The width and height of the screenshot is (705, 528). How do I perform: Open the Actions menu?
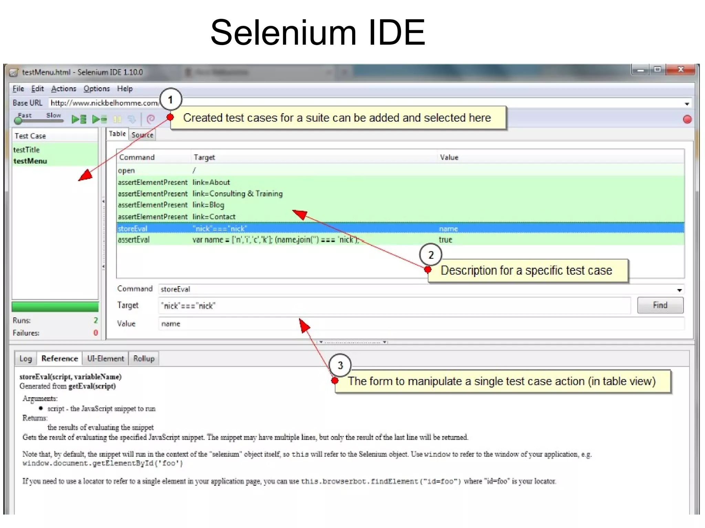[63, 89]
